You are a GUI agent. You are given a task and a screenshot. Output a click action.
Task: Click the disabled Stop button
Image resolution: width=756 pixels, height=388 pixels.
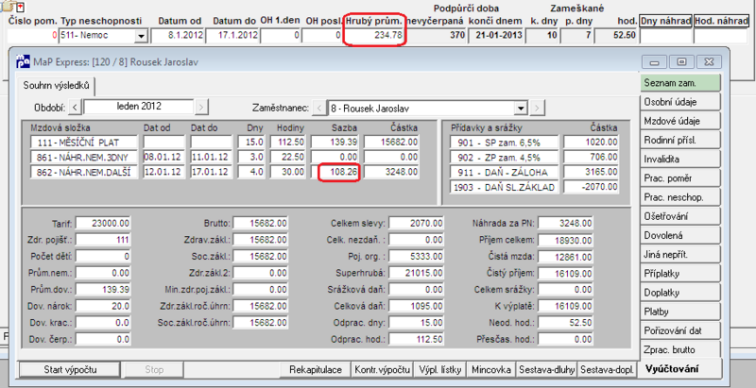tap(154, 370)
